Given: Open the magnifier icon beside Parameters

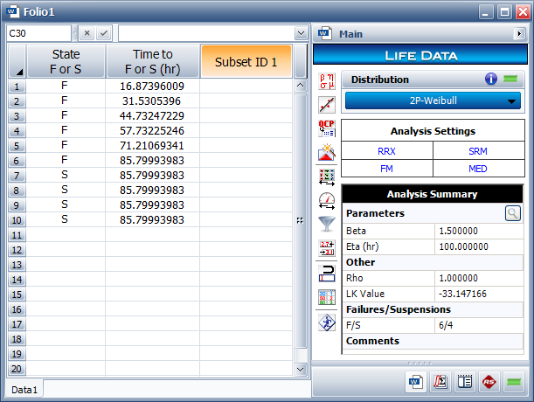Looking at the screenshot, I should 513,212.
